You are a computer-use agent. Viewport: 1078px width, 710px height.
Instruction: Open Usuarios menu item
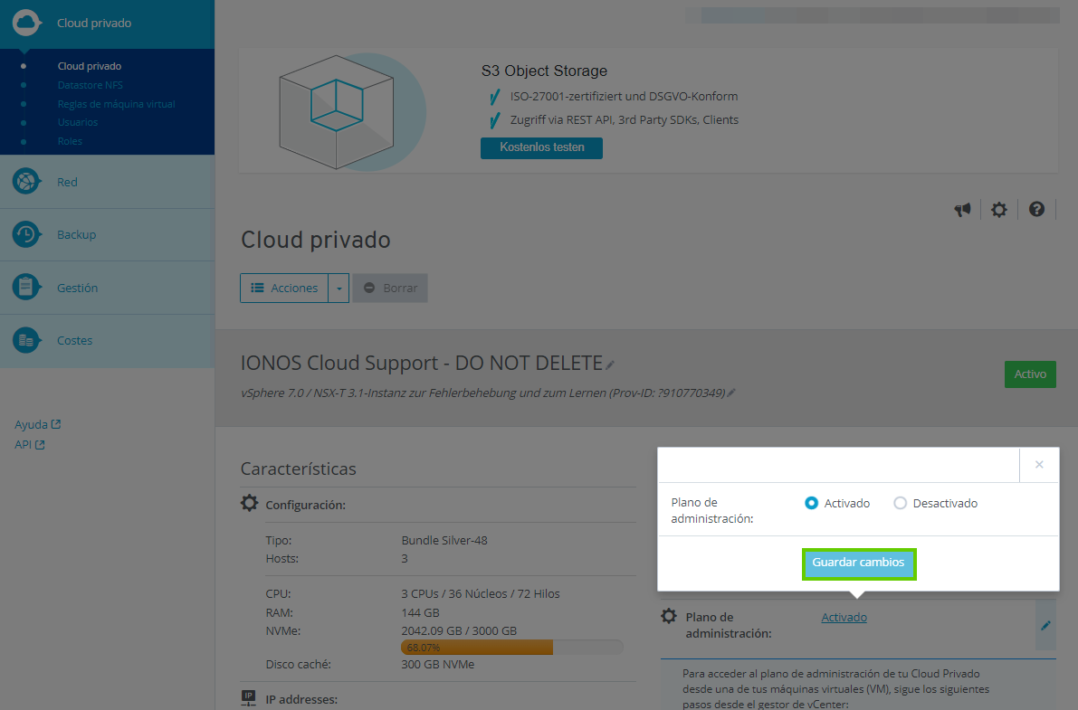click(78, 122)
